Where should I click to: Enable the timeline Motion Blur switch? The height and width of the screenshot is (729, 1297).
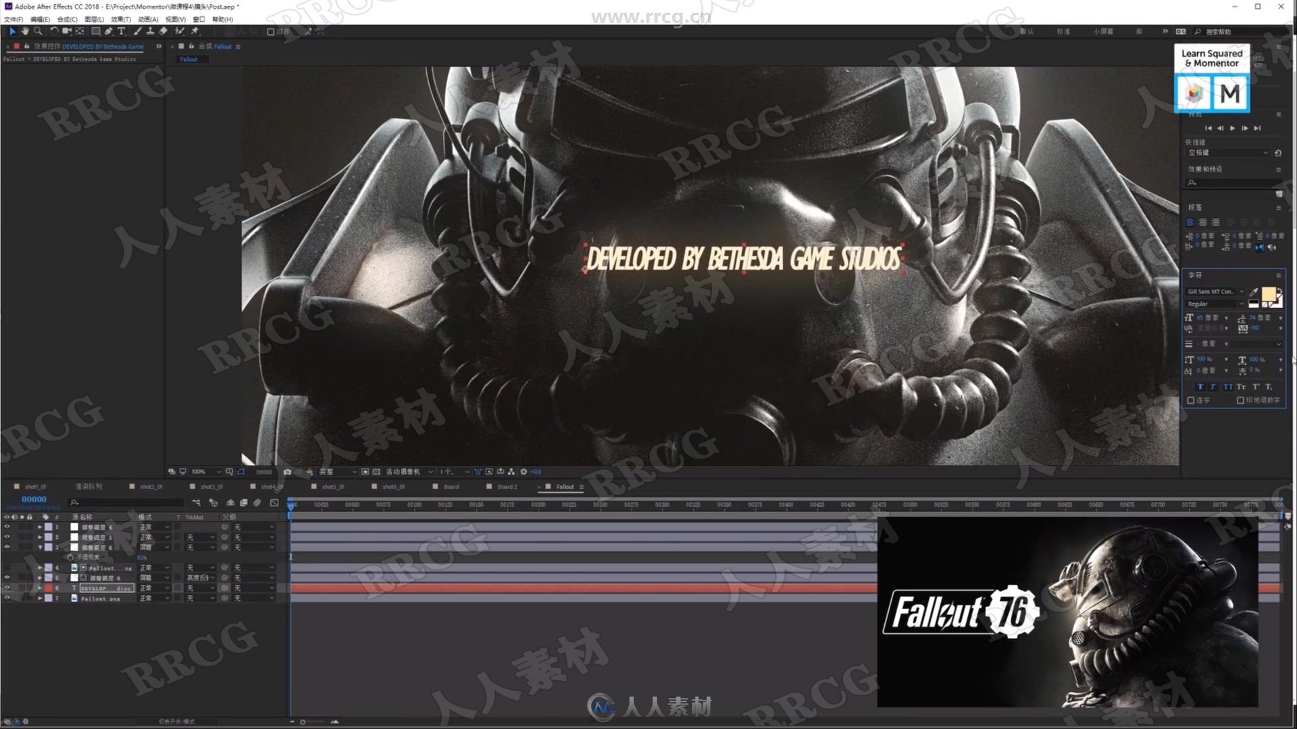257,503
